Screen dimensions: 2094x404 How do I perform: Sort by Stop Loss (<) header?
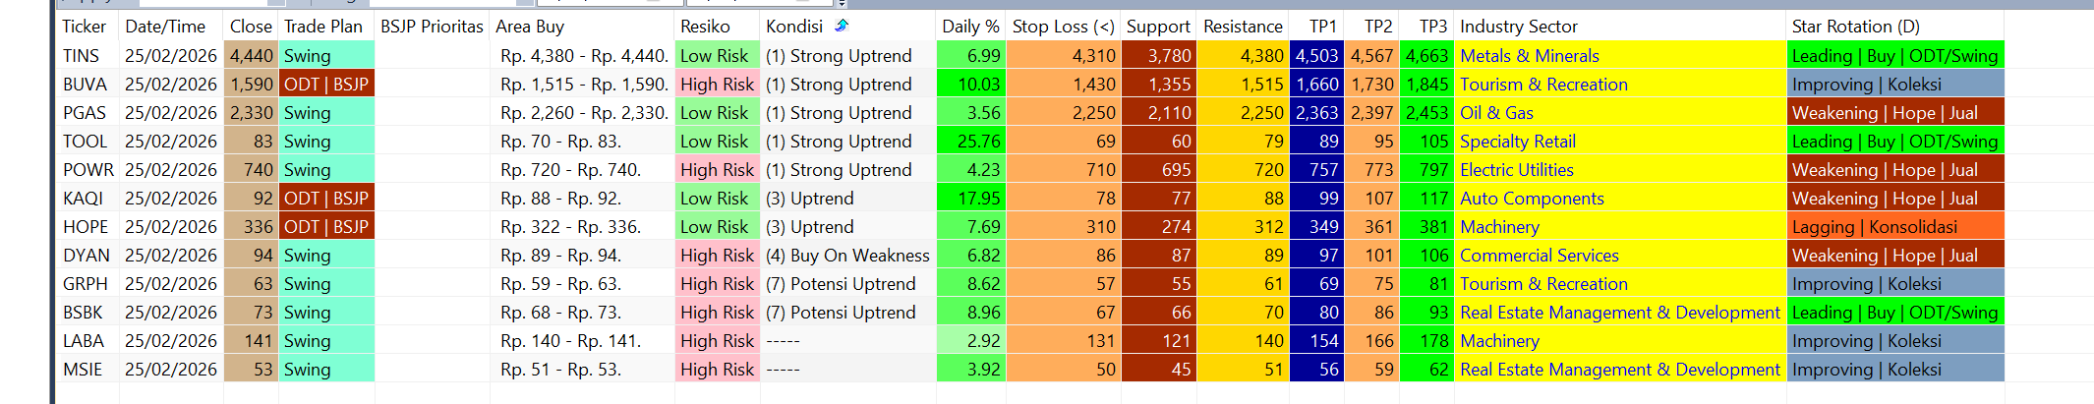coord(1063,27)
